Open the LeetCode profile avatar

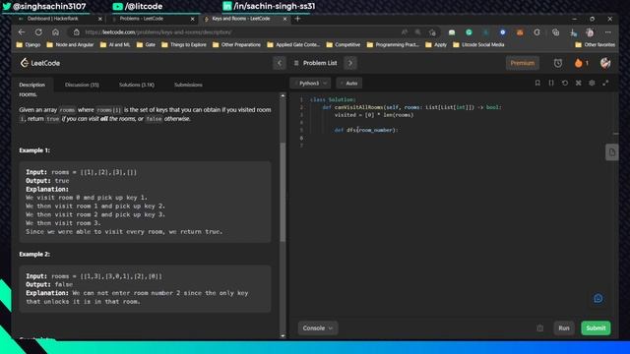605,63
